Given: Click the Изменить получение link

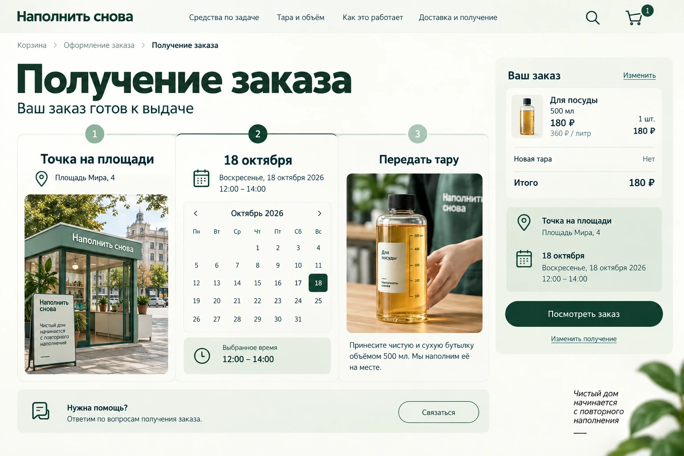Looking at the screenshot, I should point(584,339).
